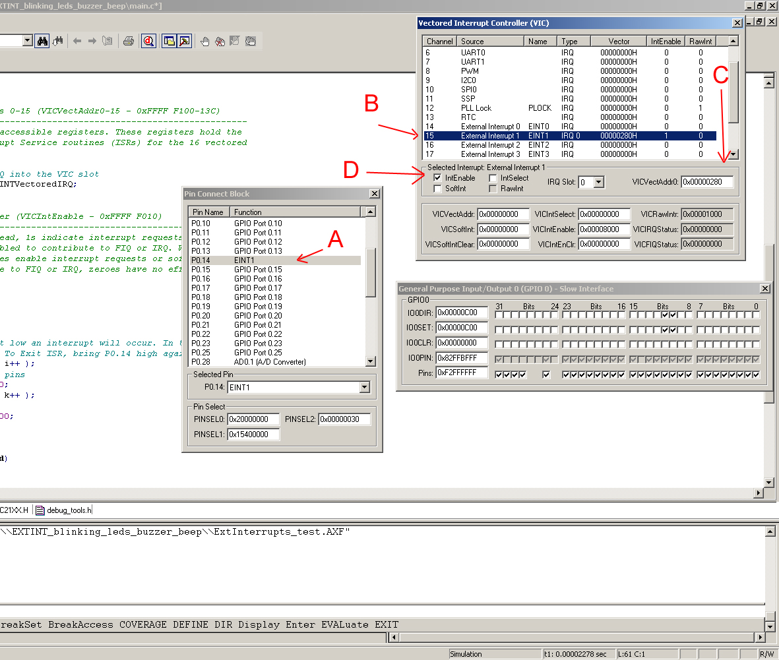779x660 pixels.
Task: Switch to the debug_tools.h file tab
Action: tap(64, 510)
